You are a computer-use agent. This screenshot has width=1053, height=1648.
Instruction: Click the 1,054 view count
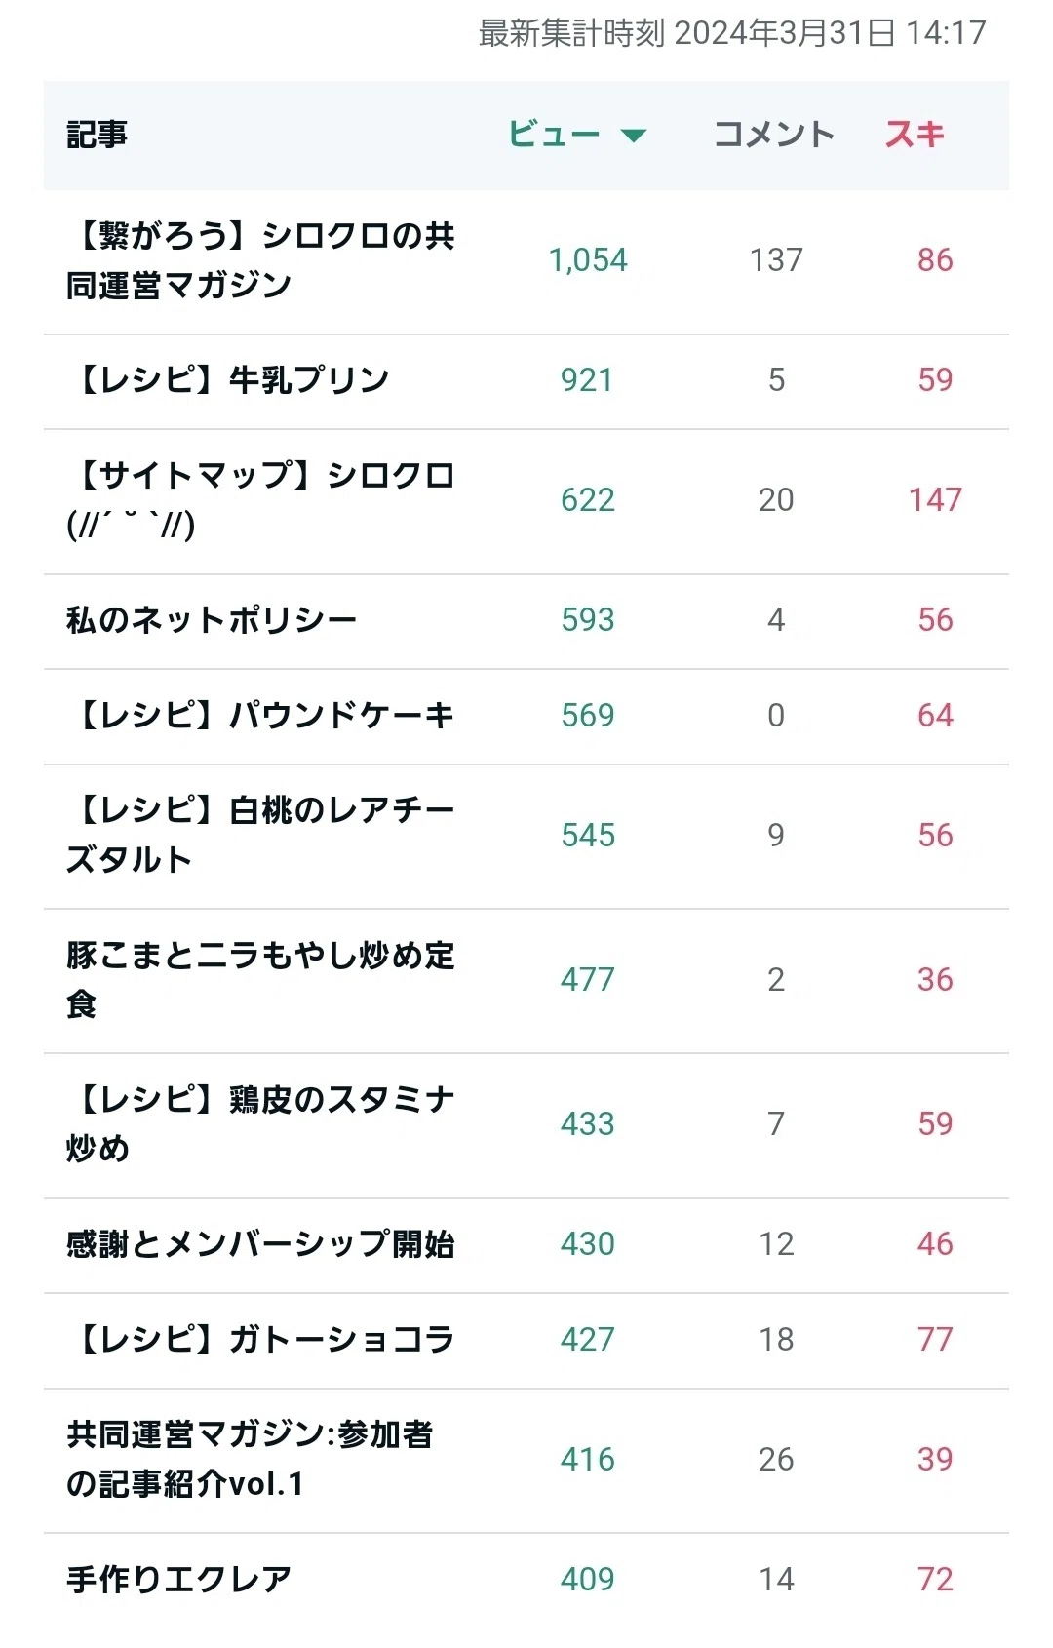click(x=588, y=260)
